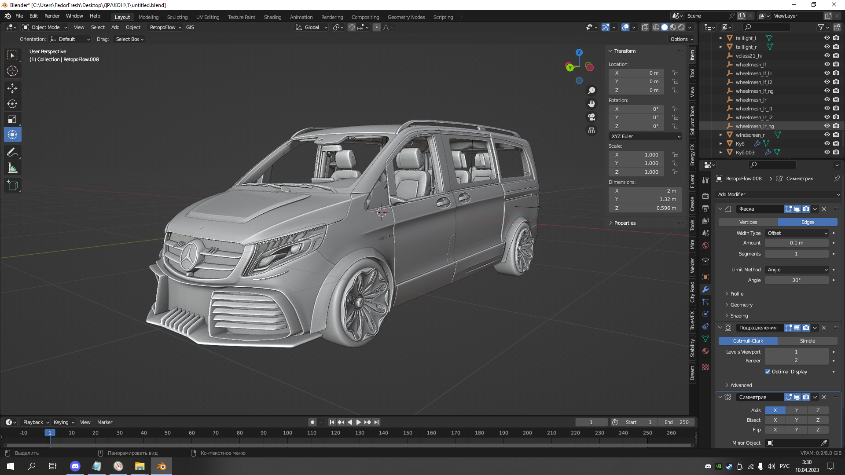The image size is (845, 475).
Task: Open Material properties tab icon
Action: tap(705, 351)
